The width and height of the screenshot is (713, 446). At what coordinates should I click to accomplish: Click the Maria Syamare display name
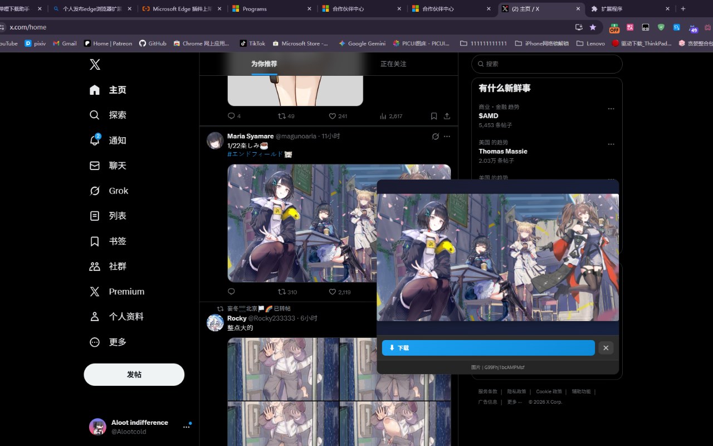[x=250, y=136]
